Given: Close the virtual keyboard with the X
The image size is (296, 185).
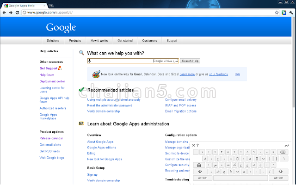Looking at the screenshot, I should [193, 145].
